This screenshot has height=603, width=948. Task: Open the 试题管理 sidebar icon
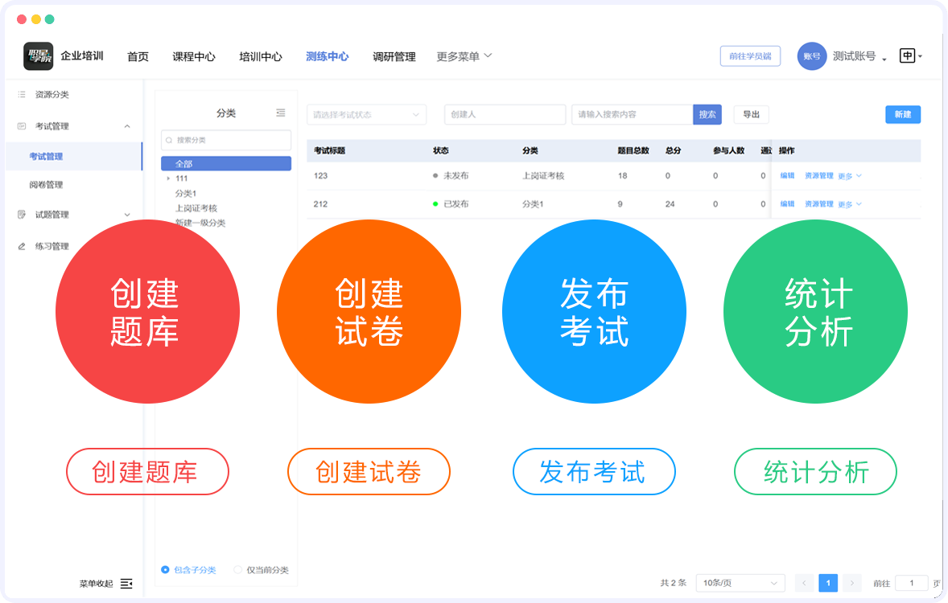point(20,215)
